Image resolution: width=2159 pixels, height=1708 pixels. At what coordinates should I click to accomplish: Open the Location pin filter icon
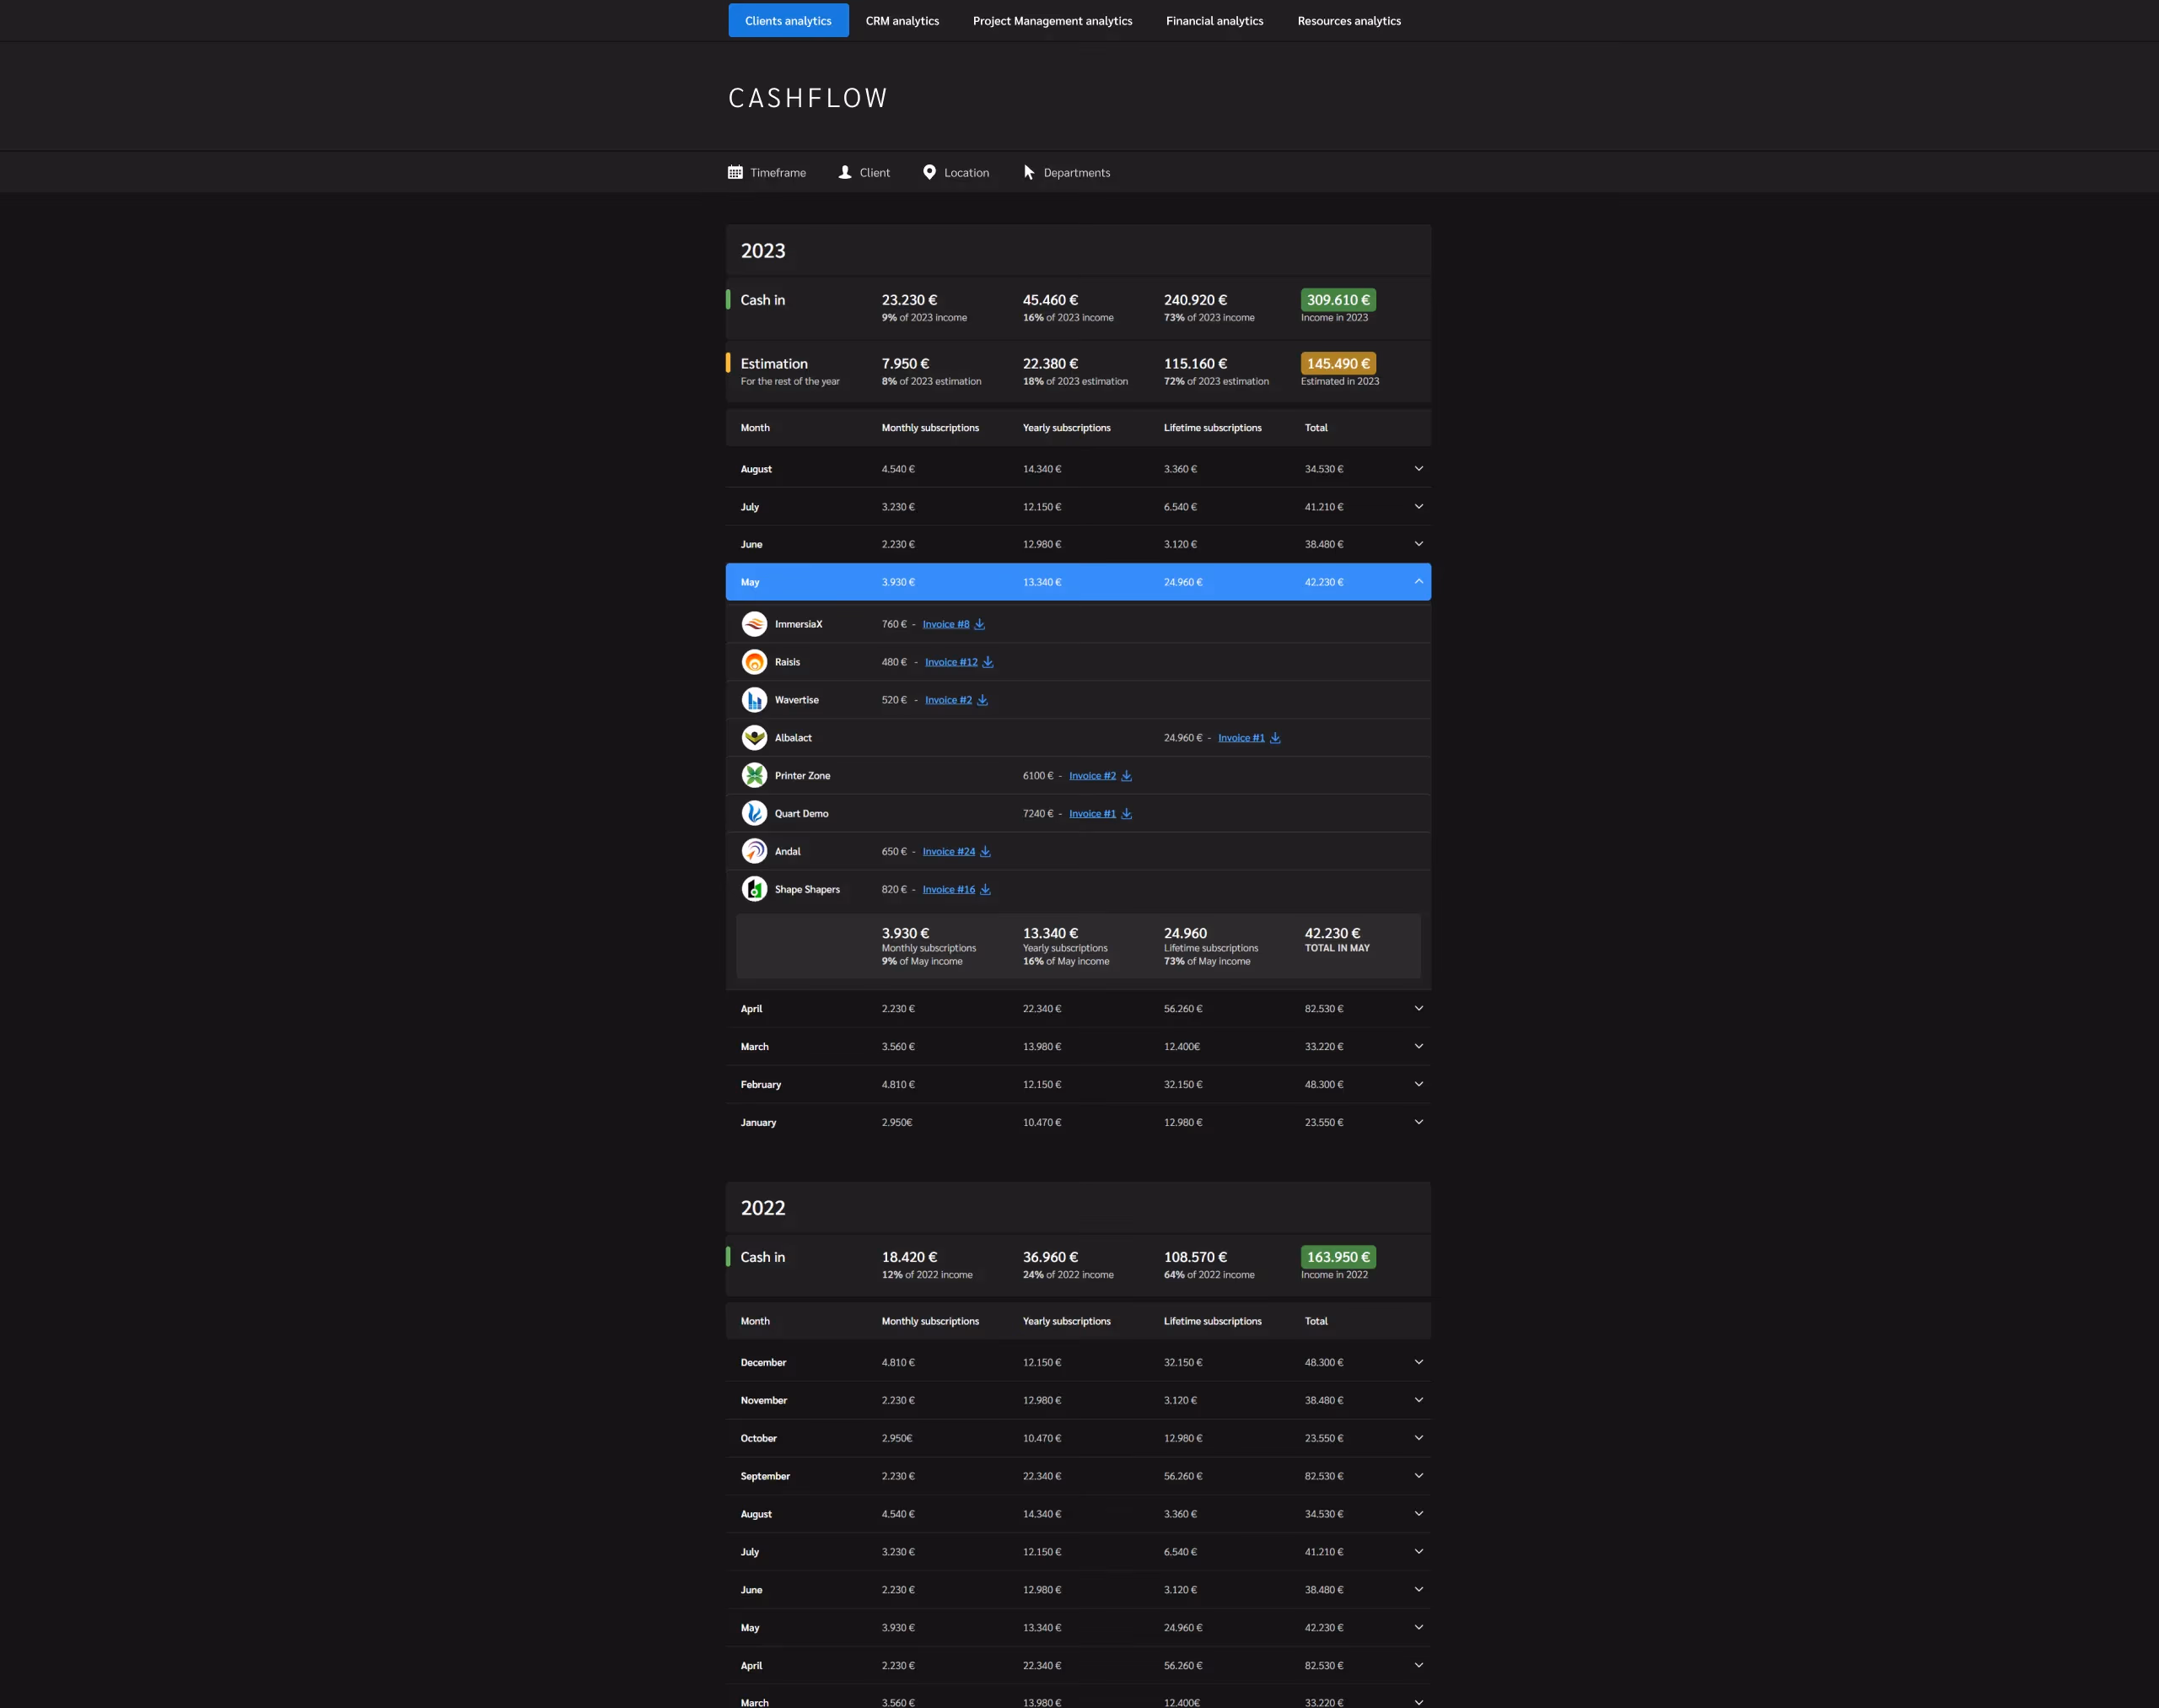(x=929, y=172)
